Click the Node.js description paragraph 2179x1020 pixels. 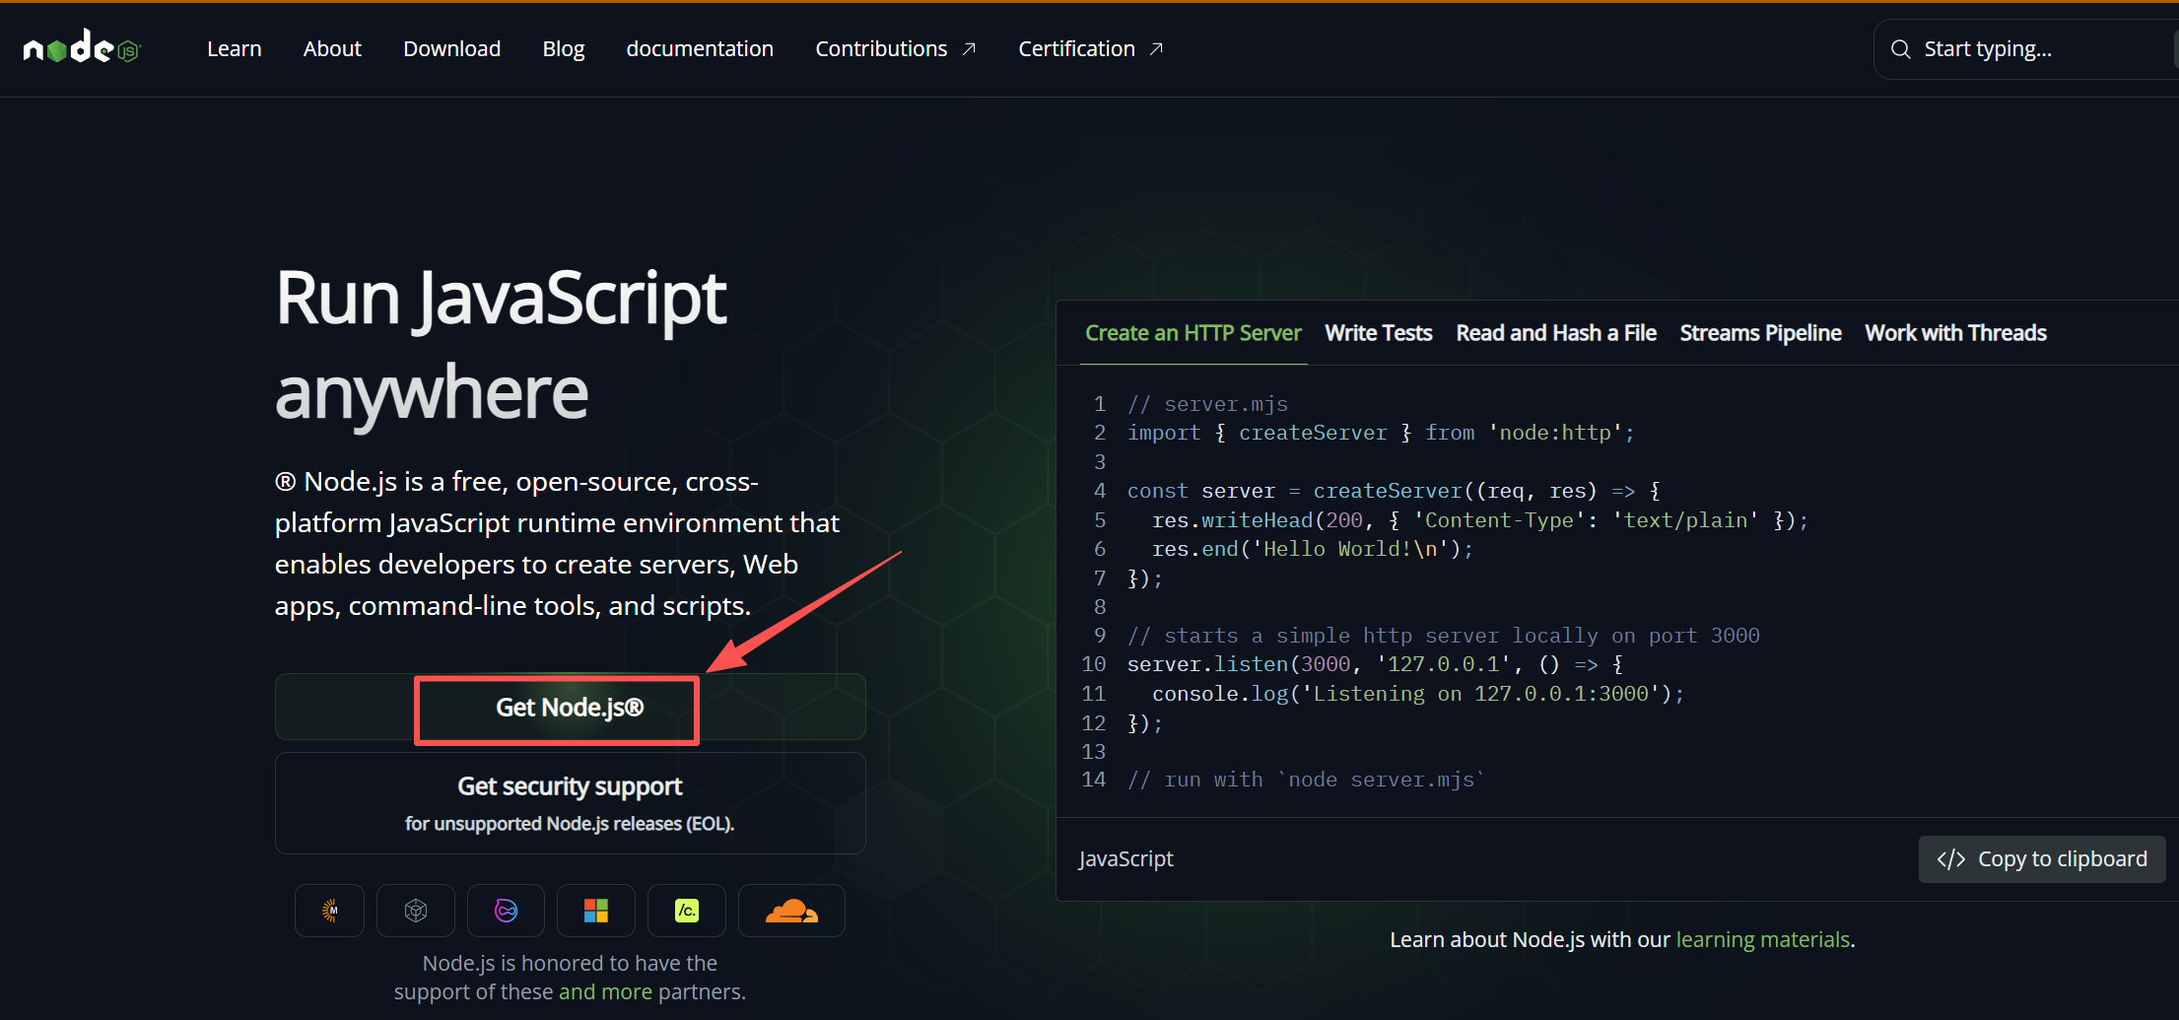pos(558,543)
